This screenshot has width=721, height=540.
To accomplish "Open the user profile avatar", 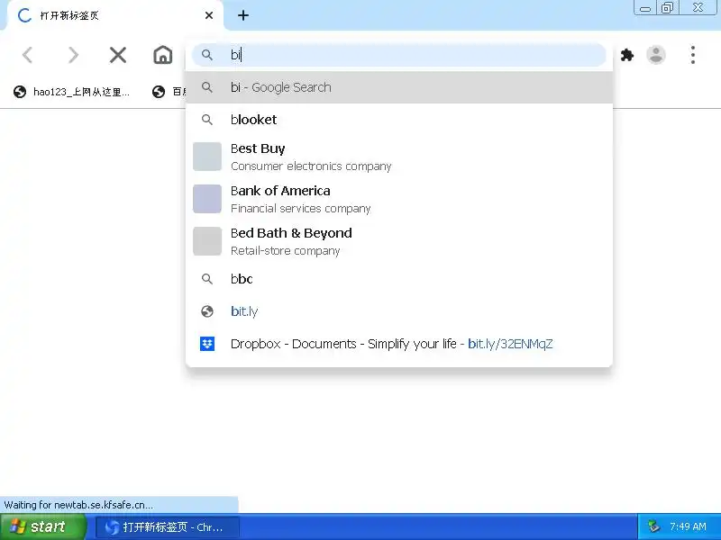I will click(x=656, y=55).
